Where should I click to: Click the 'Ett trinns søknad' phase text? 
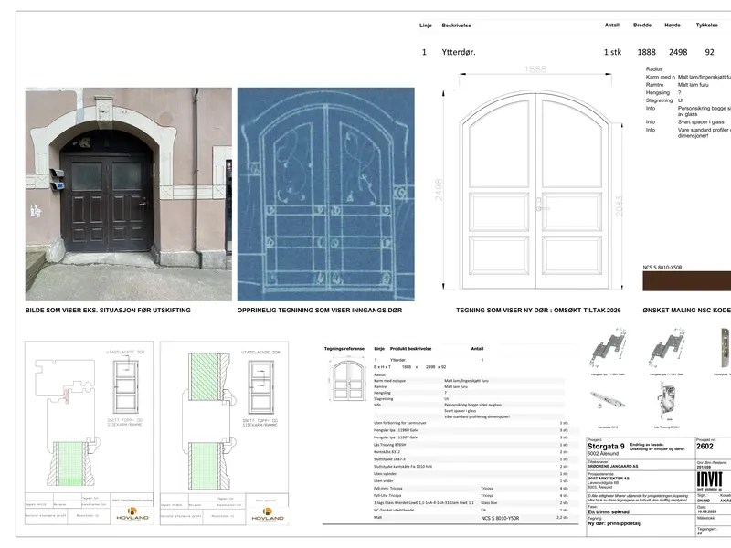click(609, 511)
